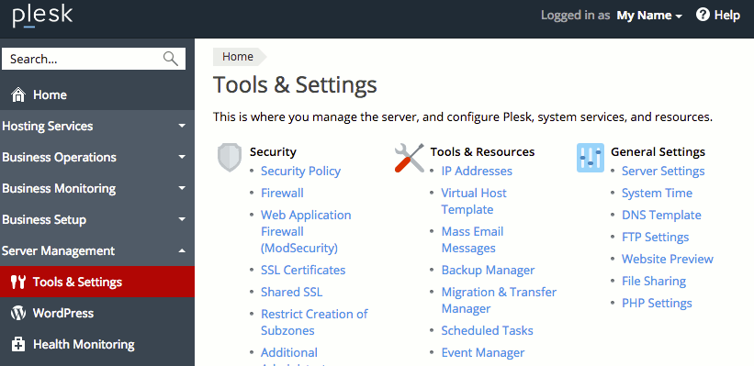Click the Tools & Resources wrench-screwdriver icon
754x366 pixels.
(x=410, y=158)
